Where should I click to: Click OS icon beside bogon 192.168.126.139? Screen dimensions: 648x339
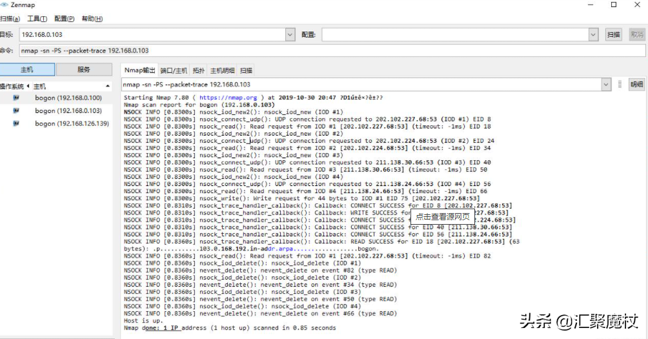[16, 123]
